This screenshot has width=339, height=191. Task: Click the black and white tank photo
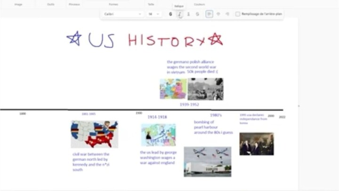click(205, 89)
